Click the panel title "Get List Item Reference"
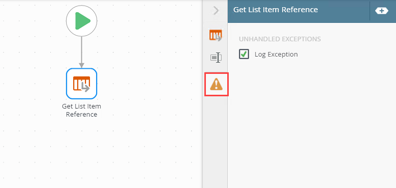 [276, 10]
